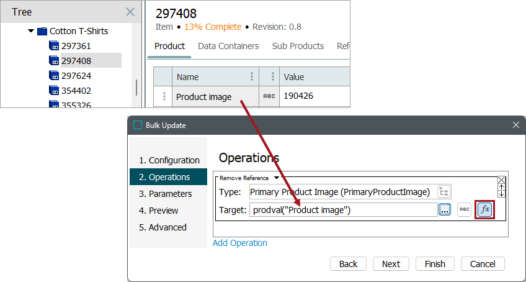
Task: Click the fx function editor button
Action: pyautogui.click(x=485, y=209)
